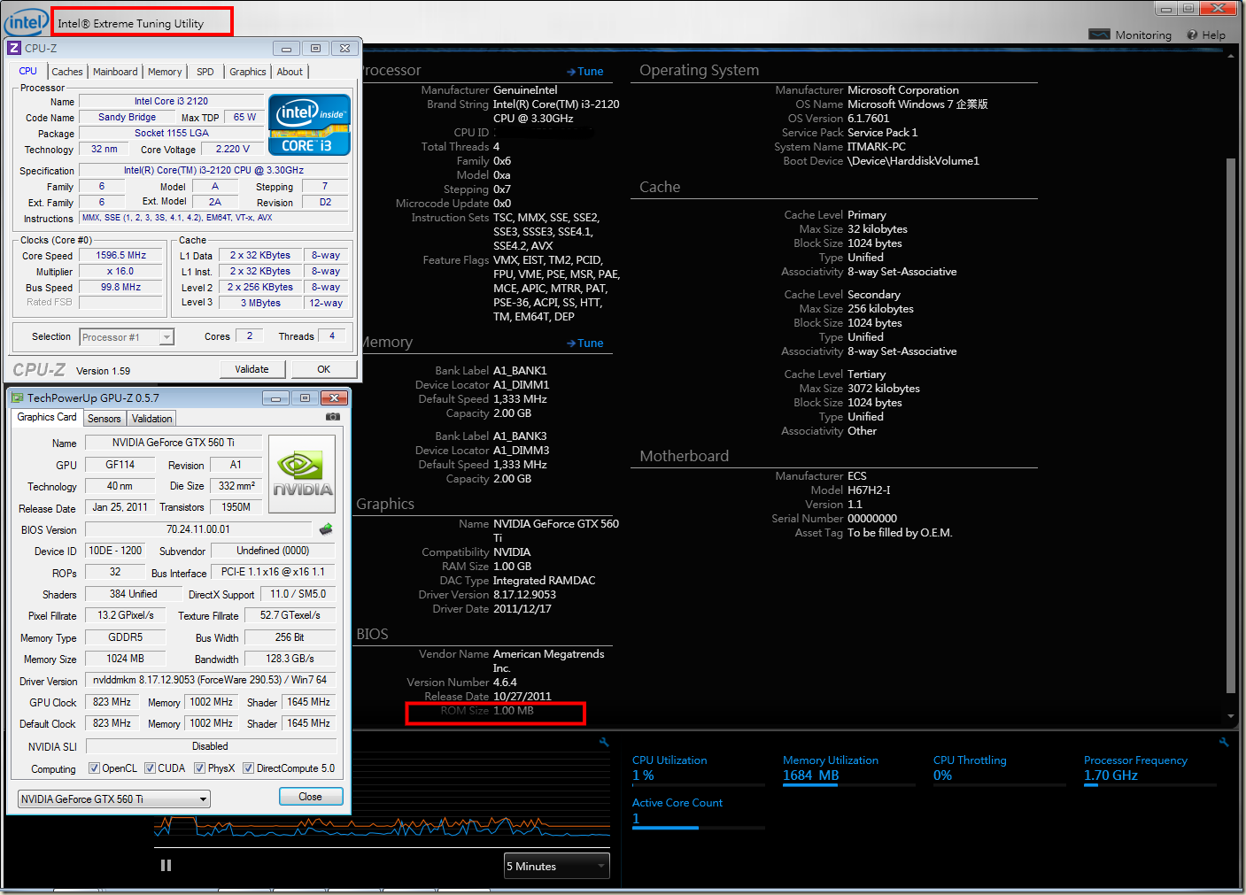Click the Monitoring graph icon
1246x895 pixels.
[1099, 35]
